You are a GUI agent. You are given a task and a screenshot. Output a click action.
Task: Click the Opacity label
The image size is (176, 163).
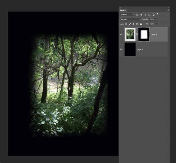click(x=145, y=20)
